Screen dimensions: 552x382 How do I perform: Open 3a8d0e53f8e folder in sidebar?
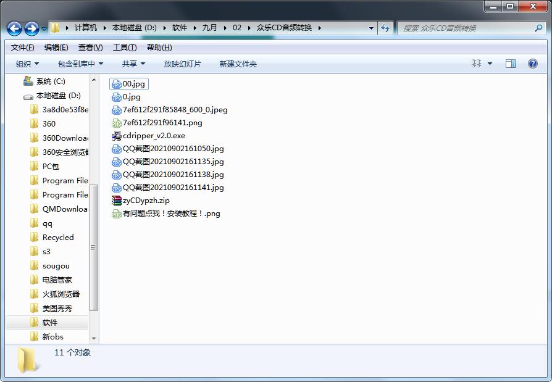[x=59, y=109]
